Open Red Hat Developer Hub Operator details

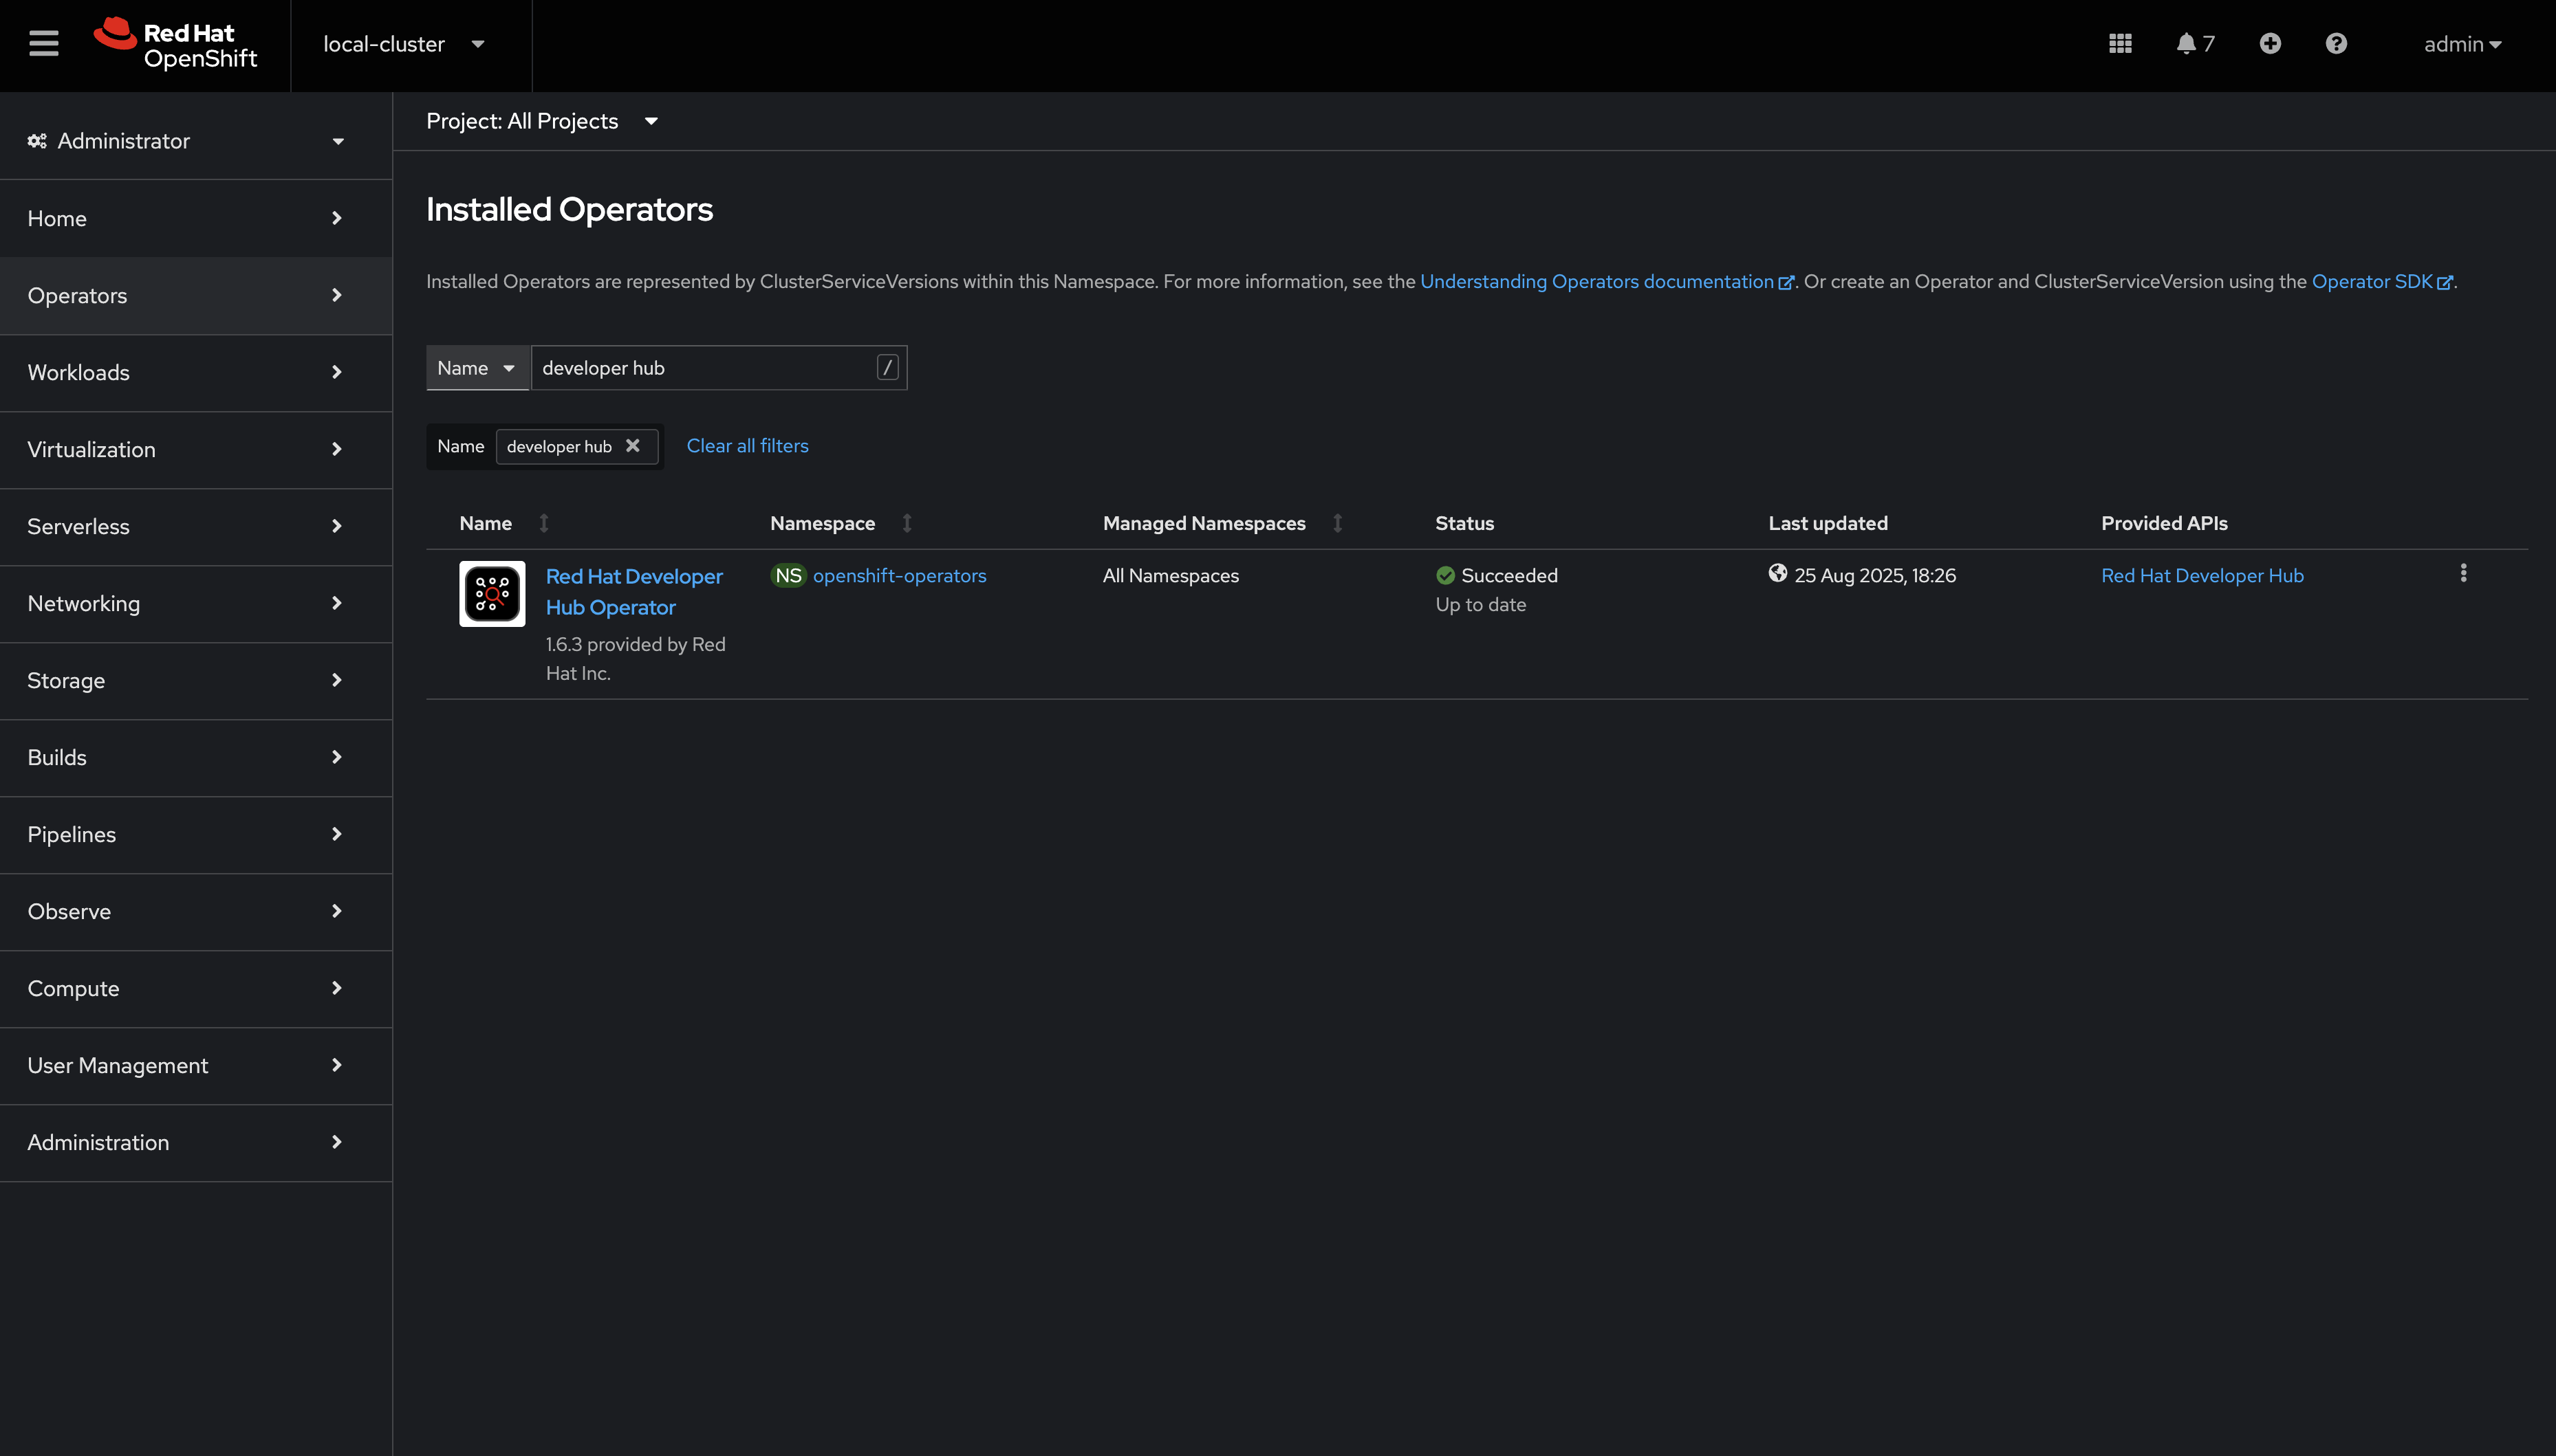pyautogui.click(x=634, y=592)
